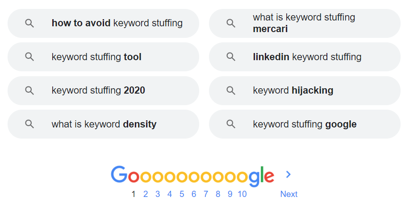This screenshot has height=205, width=418.
Task: Click magnifier icon next to 'what is keyword density'
Action: click(29, 124)
